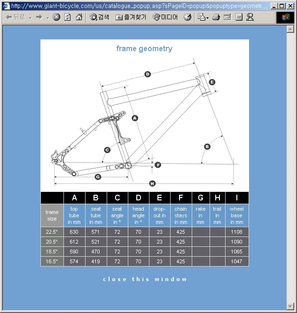Click the 'drop-out in mm' column header

point(159,215)
